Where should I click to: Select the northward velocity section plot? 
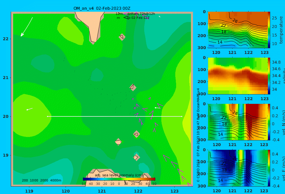coord(238,122)
